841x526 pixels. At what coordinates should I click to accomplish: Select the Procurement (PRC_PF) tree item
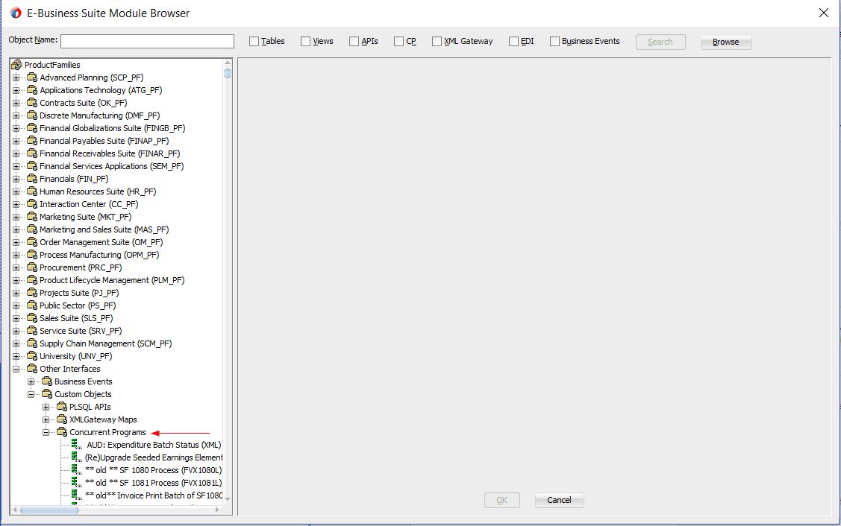[80, 267]
